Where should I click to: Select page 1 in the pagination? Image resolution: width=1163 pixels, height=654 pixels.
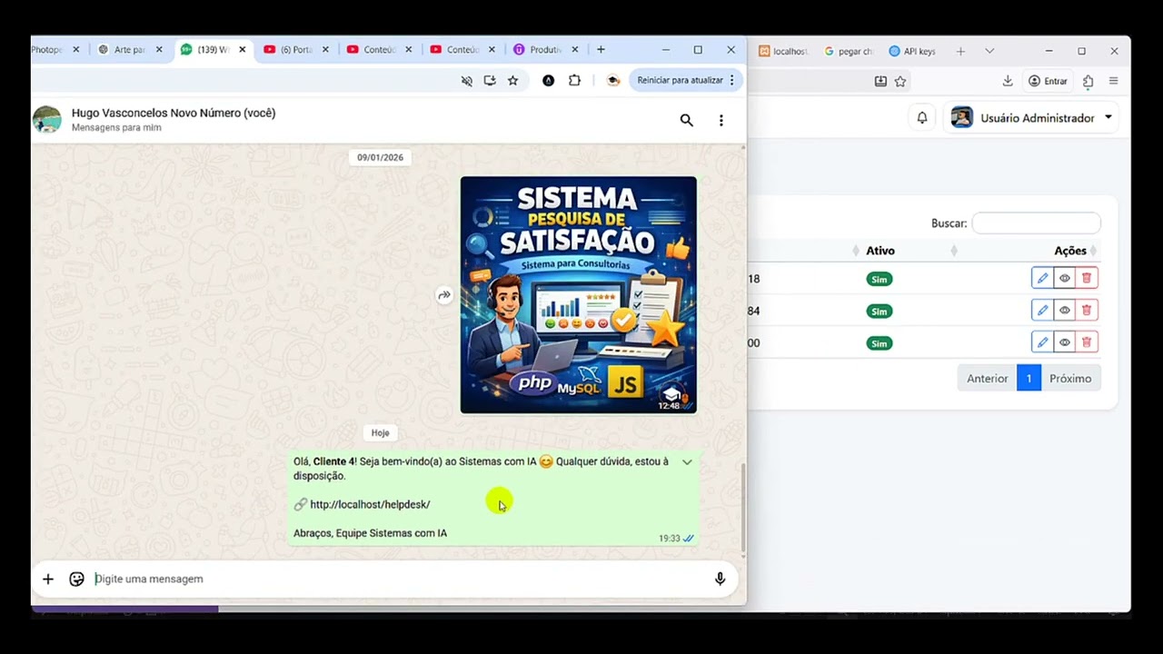[x=1029, y=379]
